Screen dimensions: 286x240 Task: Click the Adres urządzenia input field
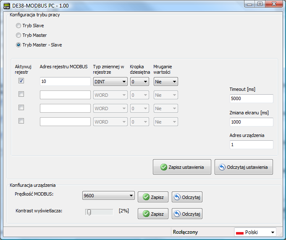click(x=251, y=145)
